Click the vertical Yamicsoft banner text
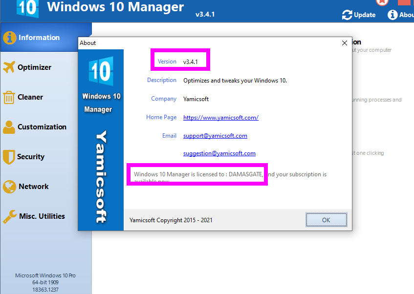 [101, 176]
